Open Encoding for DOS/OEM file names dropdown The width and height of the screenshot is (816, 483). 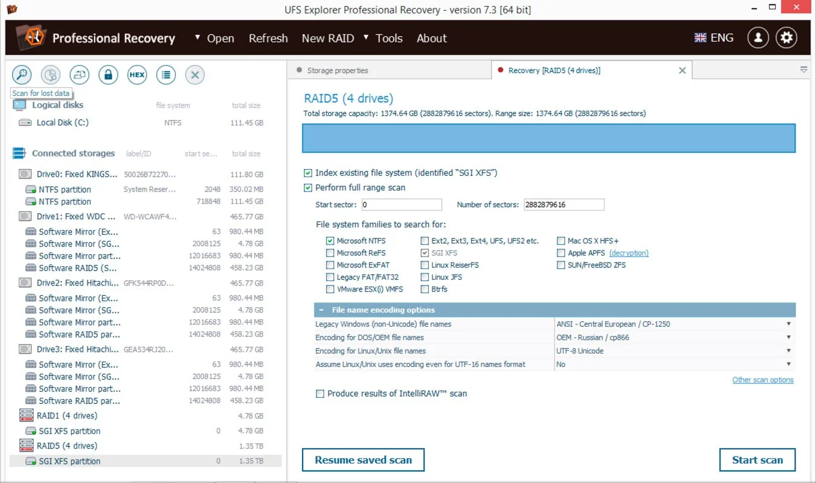pos(788,337)
